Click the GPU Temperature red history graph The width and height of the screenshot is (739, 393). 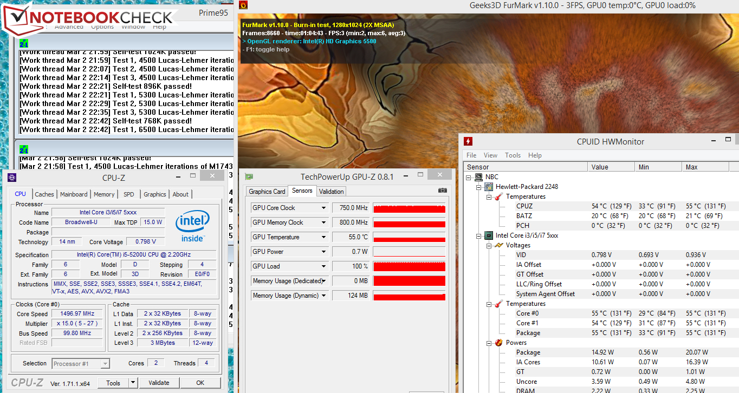coord(409,237)
